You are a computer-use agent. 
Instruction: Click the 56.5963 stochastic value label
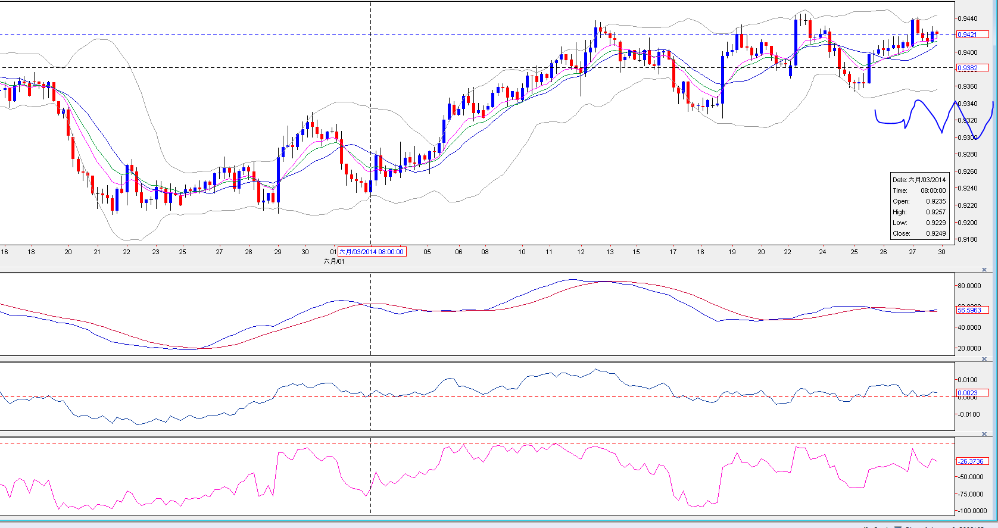[971, 310]
